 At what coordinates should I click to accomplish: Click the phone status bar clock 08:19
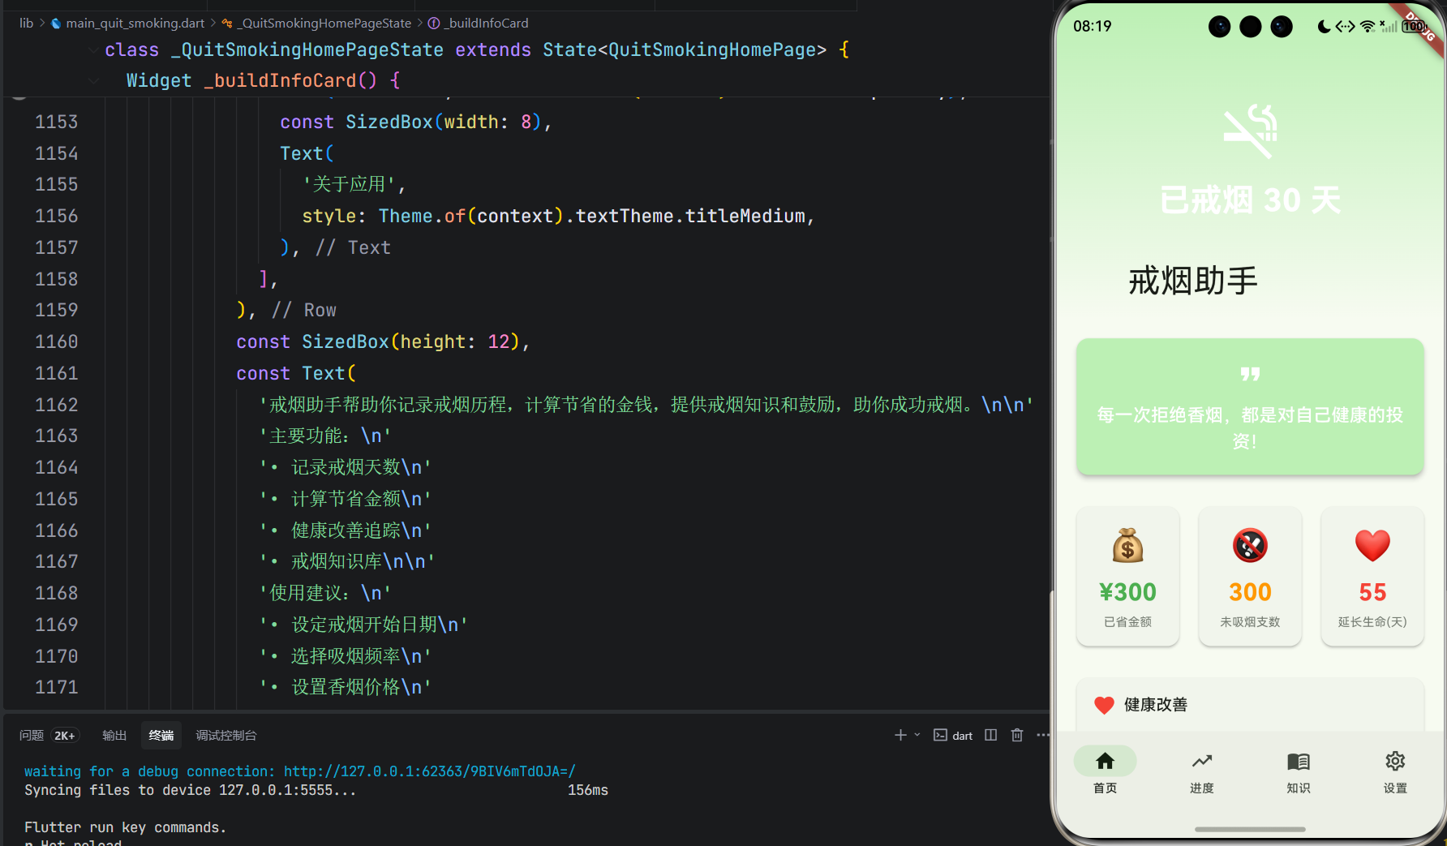click(1093, 26)
